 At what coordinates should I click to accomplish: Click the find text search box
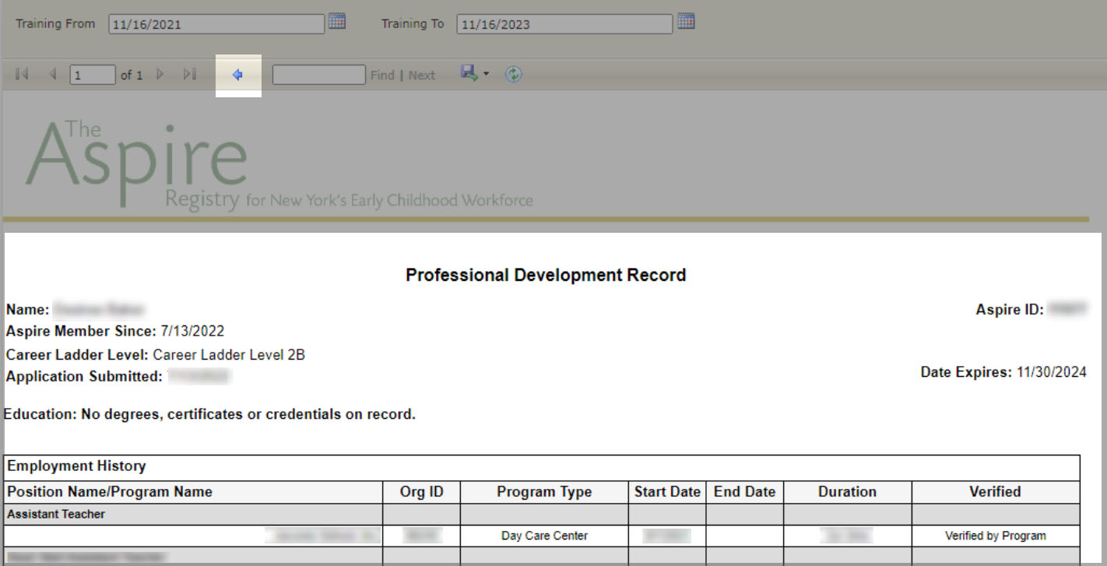(318, 76)
